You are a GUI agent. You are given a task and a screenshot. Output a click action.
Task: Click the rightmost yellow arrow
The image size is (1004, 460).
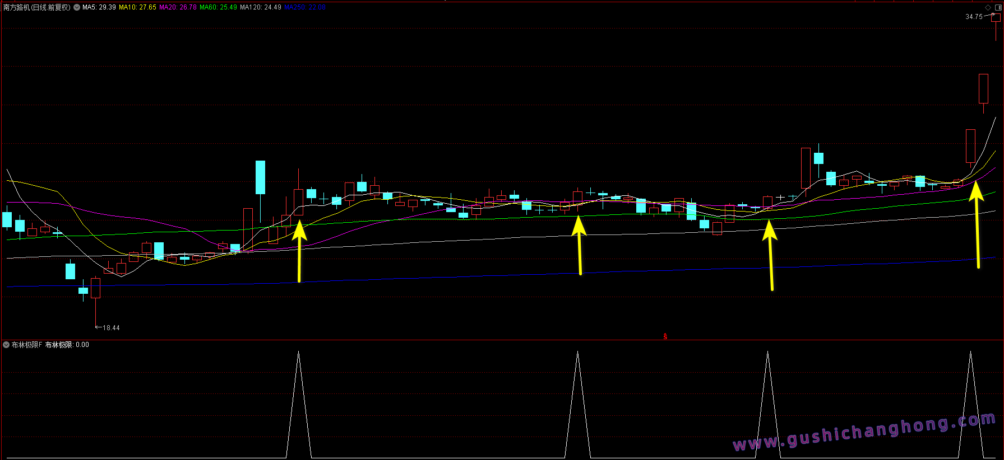click(x=977, y=224)
